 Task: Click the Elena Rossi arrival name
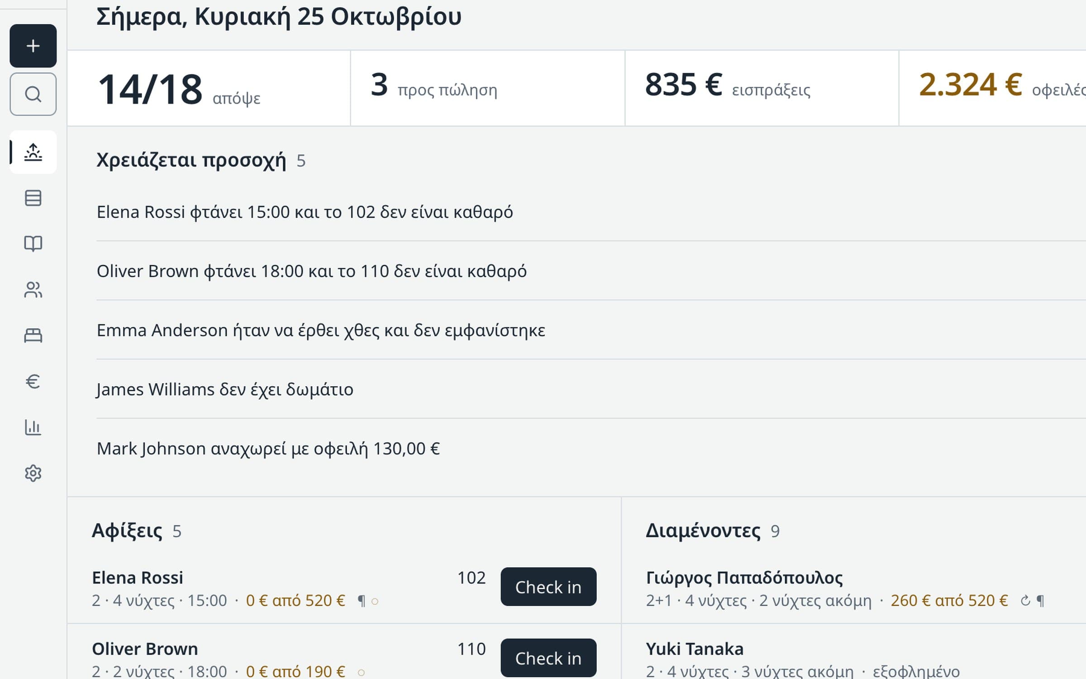click(138, 578)
